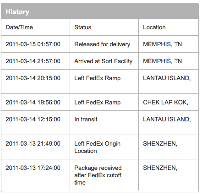Click the History panel header
202x196 pixels.
[x=100, y=11]
